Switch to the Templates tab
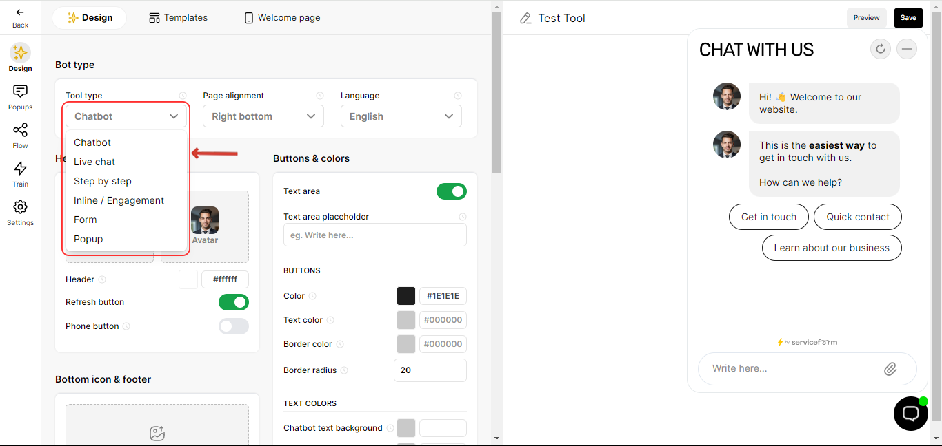Image resolution: width=942 pixels, height=446 pixels. tap(179, 18)
